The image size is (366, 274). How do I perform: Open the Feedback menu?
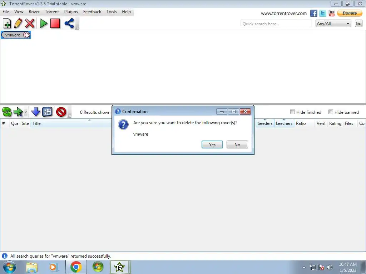pos(92,12)
